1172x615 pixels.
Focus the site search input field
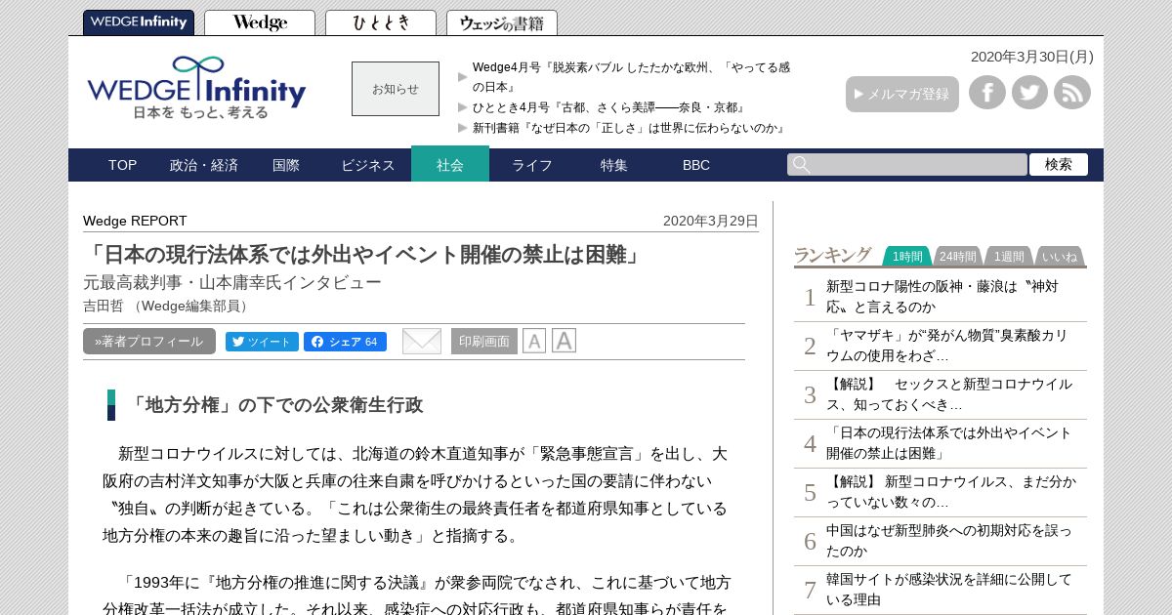pyautogui.click(x=907, y=164)
